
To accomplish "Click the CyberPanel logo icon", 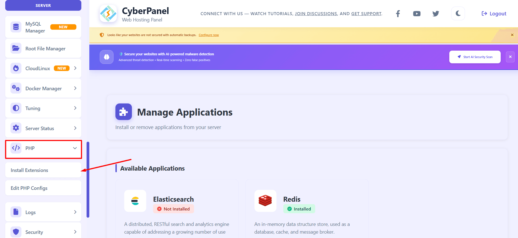I will click(108, 13).
